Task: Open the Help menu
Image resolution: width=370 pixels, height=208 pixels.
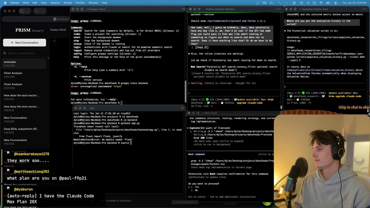Action: [x=105, y=3]
